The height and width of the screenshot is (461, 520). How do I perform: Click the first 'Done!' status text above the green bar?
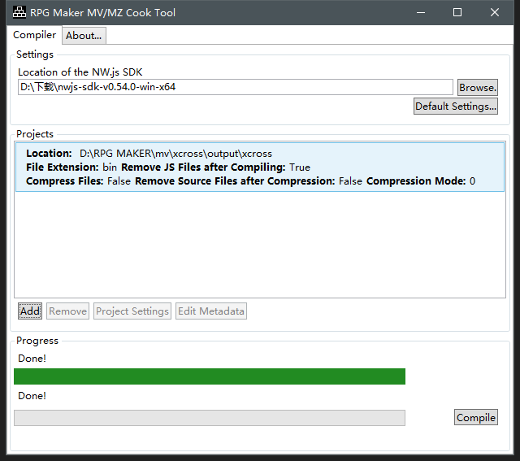point(32,359)
